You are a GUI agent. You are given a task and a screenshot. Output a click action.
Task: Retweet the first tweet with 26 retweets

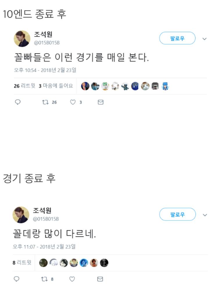(45, 102)
